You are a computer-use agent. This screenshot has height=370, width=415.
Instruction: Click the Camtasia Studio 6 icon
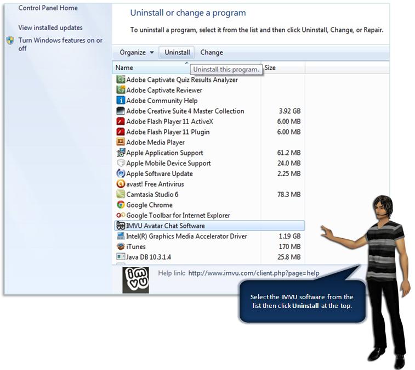(121, 194)
